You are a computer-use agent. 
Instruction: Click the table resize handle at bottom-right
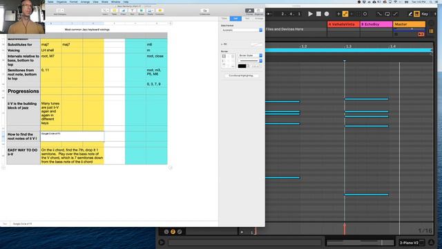[x=171, y=167]
